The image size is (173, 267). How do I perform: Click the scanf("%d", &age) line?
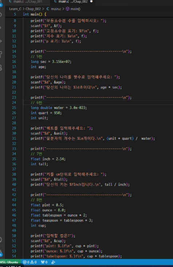[x=48, y=82]
